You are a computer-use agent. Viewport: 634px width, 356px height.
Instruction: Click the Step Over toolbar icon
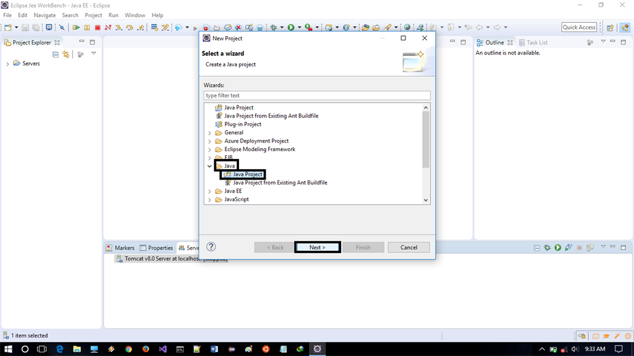[x=129, y=27]
